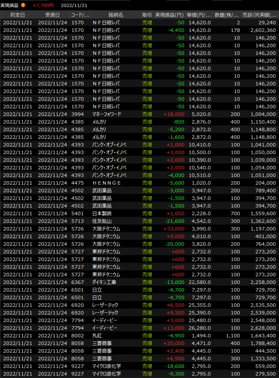The width and height of the screenshot is (279, 378).
Task: Click the 単価 column header
Action: [199, 15]
